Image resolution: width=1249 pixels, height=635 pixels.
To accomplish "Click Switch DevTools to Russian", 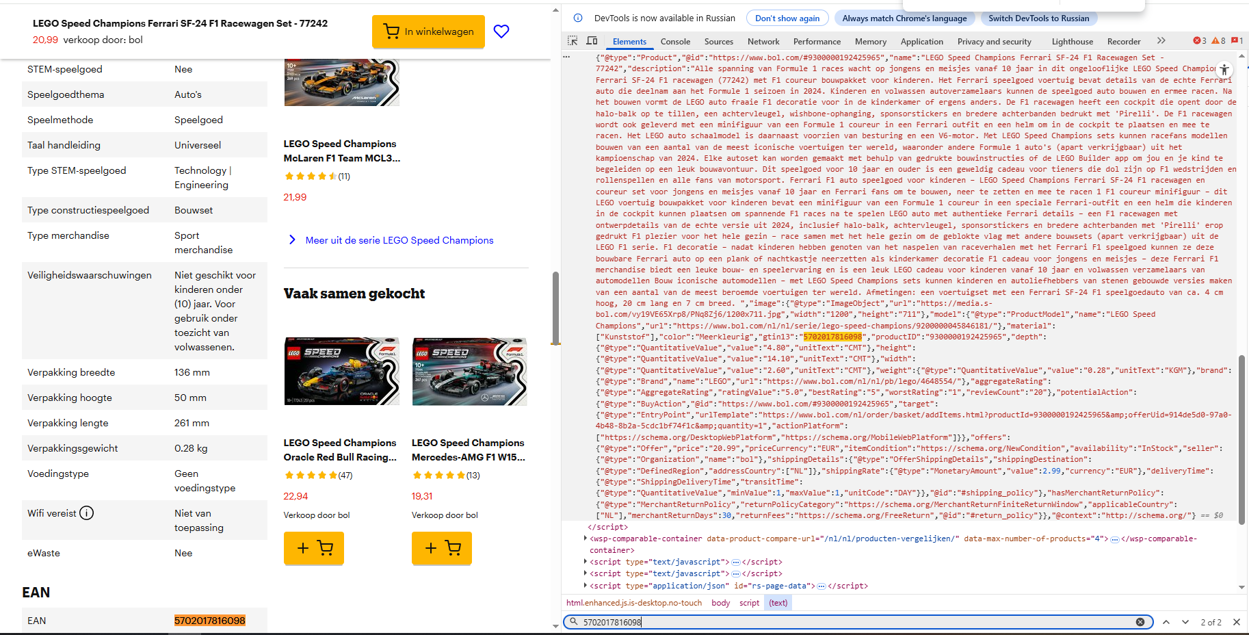I will [1038, 18].
